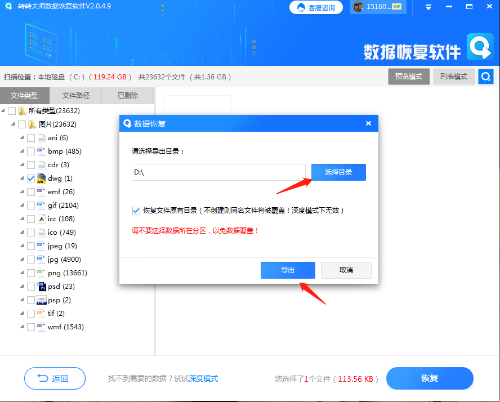The width and height of the screenshot is (500, 402).
Task: Click the 选择目录 button
Action: 338,172
